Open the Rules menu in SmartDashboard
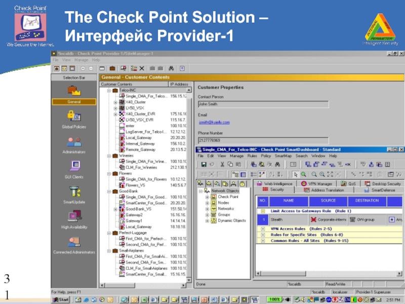The height and width of the screenshot is (304, 405). pyautogui.click(x=252, y=156)
